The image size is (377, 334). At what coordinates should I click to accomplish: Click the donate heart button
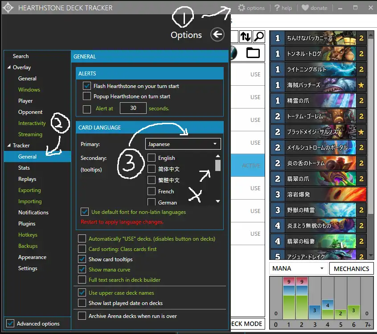coord(315,8)
